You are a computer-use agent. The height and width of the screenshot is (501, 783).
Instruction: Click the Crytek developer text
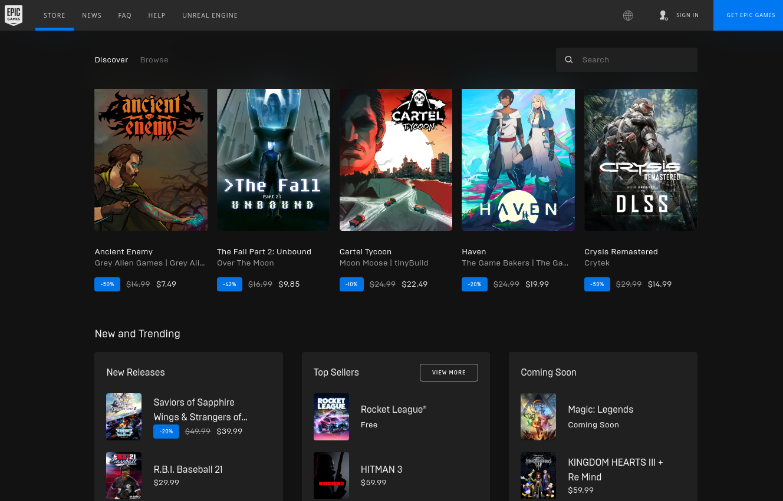coord(597,263)
